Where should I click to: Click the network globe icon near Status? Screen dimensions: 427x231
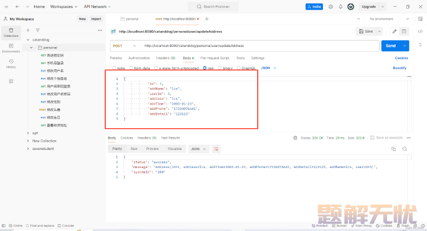[x=295, y=138]
